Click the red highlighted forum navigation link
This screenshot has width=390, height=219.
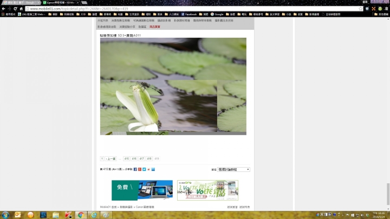coord(155,27)
